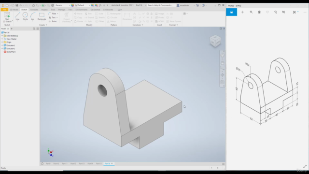
Task: Open Model browser hamburger menu
Action: click(38, 29)
